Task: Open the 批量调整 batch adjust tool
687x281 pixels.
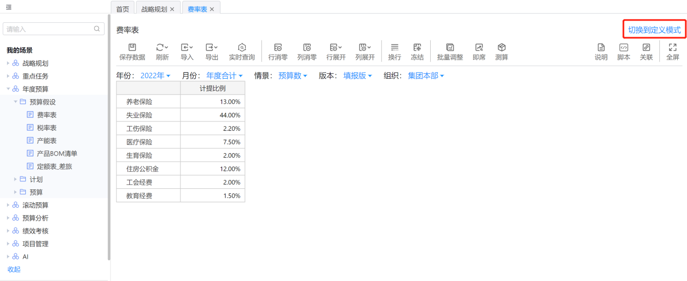Action: (450, 48)
